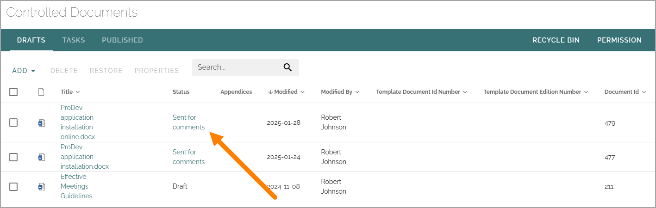Open the PERMISSION settings

pyautogui.click(x=619, y=40)
